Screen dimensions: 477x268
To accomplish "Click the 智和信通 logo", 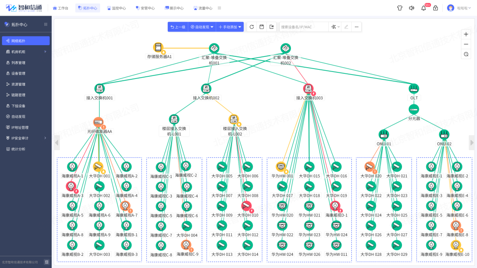I will [24, 8].
